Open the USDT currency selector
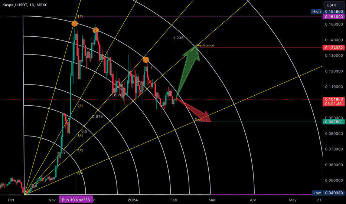This screenshot has width=346, height=204. coord(334,5)
